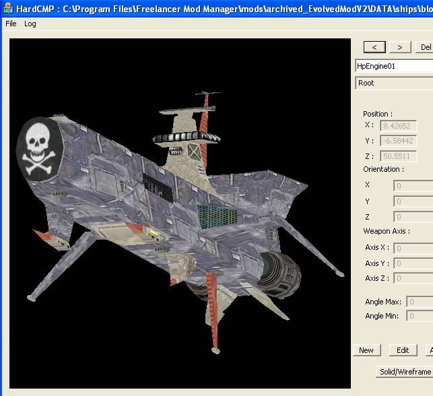This screenshot has width=433, height=396.
Task: Go to previous hardpoint with the < button
Action: coord(374,47)
